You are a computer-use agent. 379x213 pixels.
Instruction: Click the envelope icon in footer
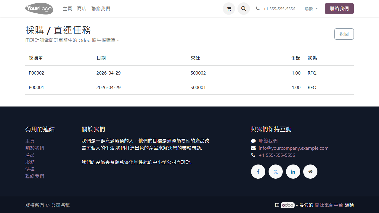[253, 148]
